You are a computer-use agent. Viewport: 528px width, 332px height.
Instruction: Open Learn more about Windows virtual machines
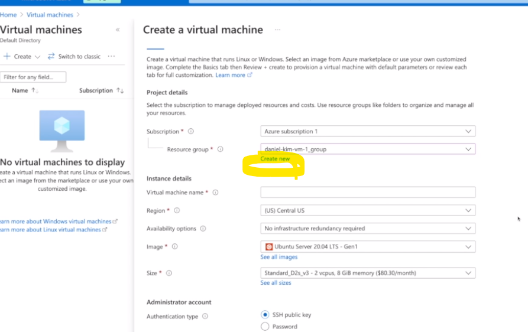pyautogui.click(x=56, y=222)
